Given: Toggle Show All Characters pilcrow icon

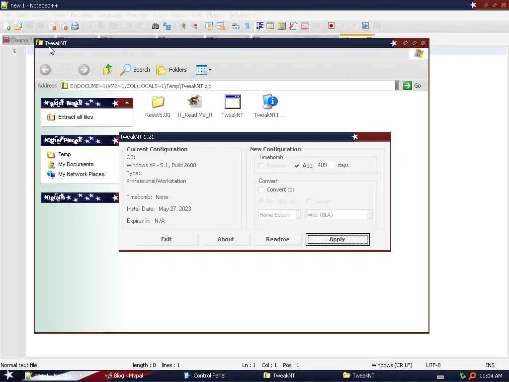Looking at the screenshot, I should pyautogui.click(x=248, y=26).
